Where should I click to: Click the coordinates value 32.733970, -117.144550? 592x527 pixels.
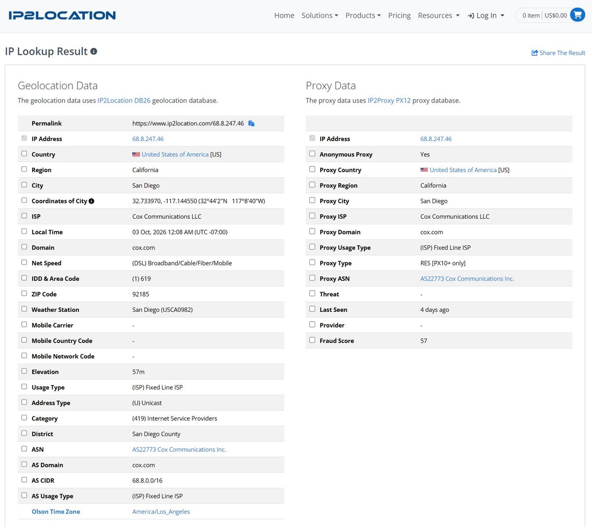pyautogui.click(x=199, y=201)
